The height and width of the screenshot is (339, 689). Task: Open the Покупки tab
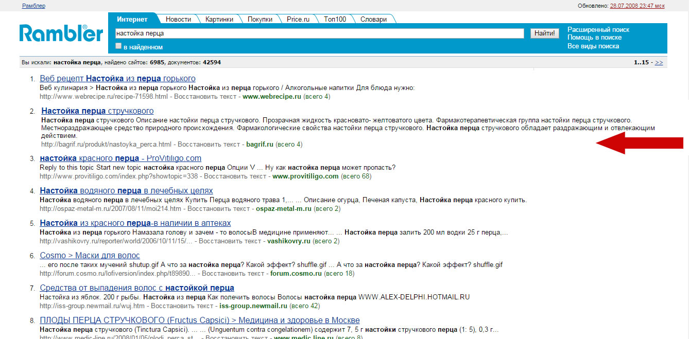(x=260, y=19)
